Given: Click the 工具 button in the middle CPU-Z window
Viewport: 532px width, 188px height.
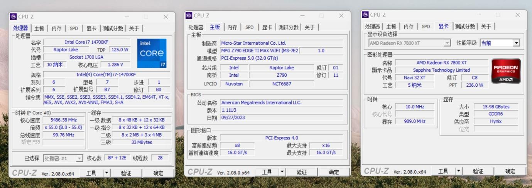Looking at the screenshot, I should point(267,172).
